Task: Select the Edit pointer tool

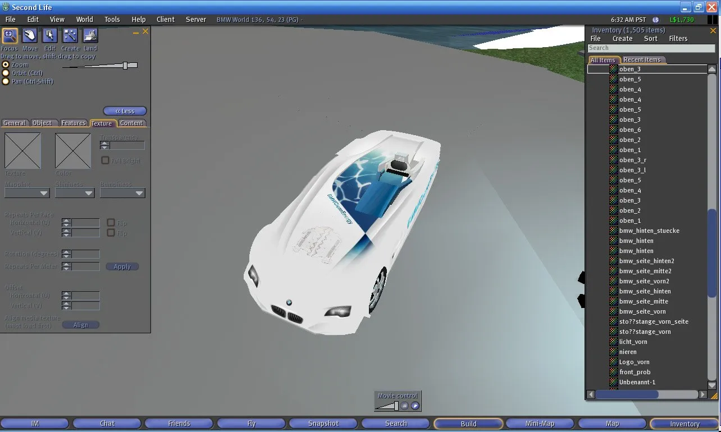Action: click(x=50, y=36)
